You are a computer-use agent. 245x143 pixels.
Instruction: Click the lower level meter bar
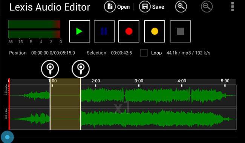click(34, 34)
